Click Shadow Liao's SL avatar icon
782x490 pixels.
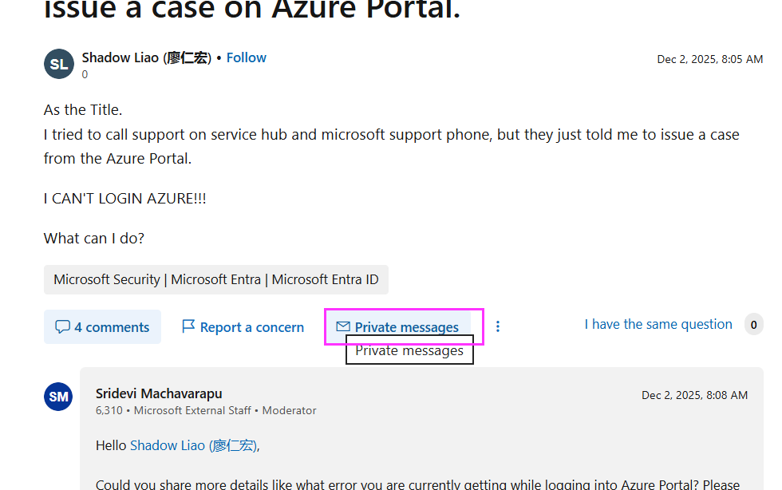click(x=58, y=64)
